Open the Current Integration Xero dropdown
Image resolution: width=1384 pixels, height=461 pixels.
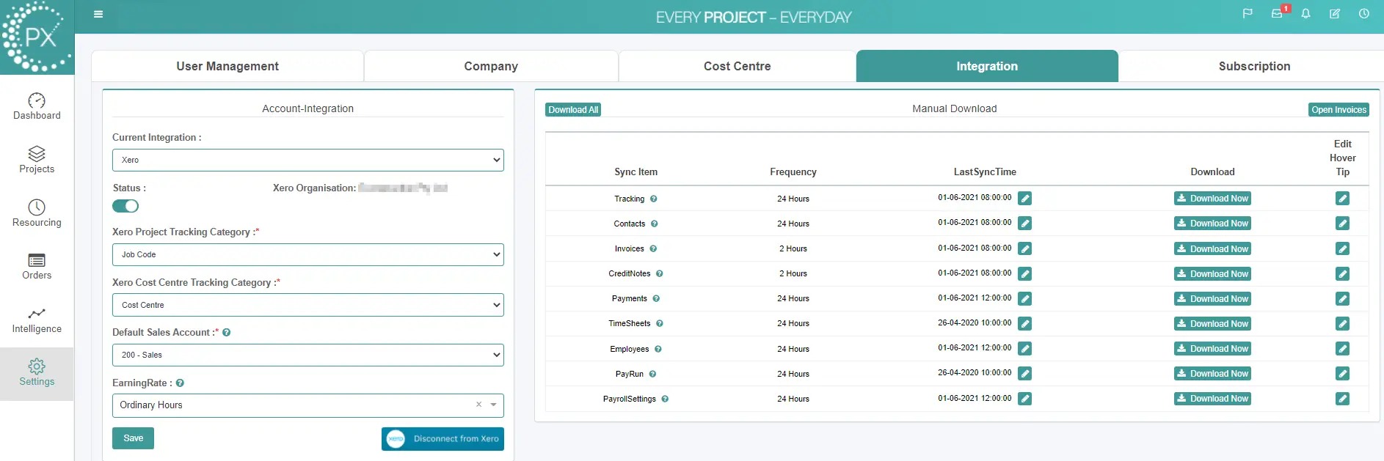(x=307, y=160)
